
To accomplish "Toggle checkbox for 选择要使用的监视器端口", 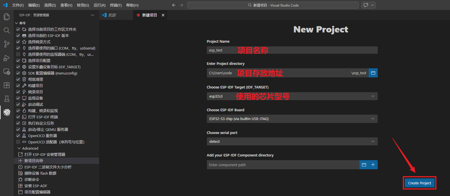I will [x=18, y=54].
